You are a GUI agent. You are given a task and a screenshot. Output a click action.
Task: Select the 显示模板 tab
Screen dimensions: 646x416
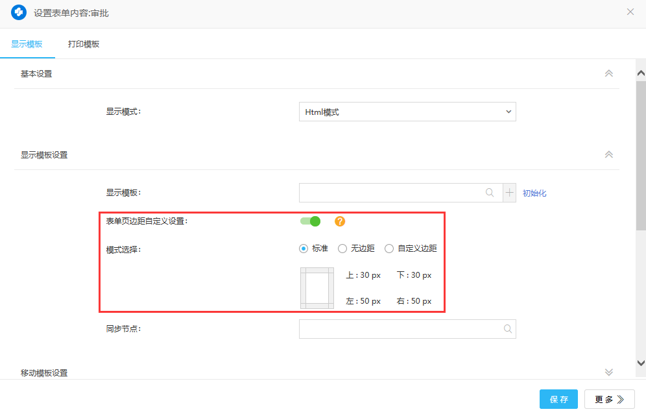click(27, 44)
